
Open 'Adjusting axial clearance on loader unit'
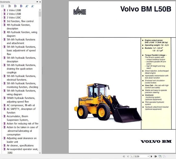coord(21,140)
